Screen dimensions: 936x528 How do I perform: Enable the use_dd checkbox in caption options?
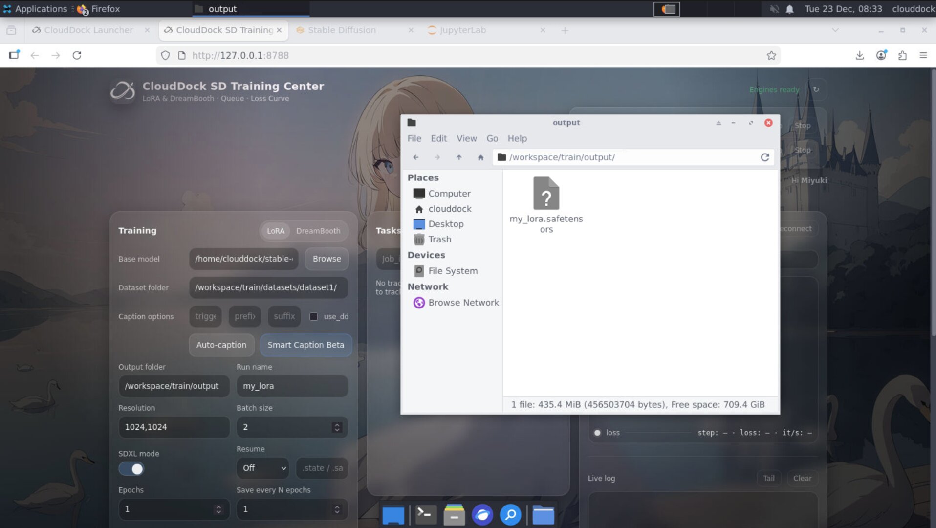coord(313,316)
